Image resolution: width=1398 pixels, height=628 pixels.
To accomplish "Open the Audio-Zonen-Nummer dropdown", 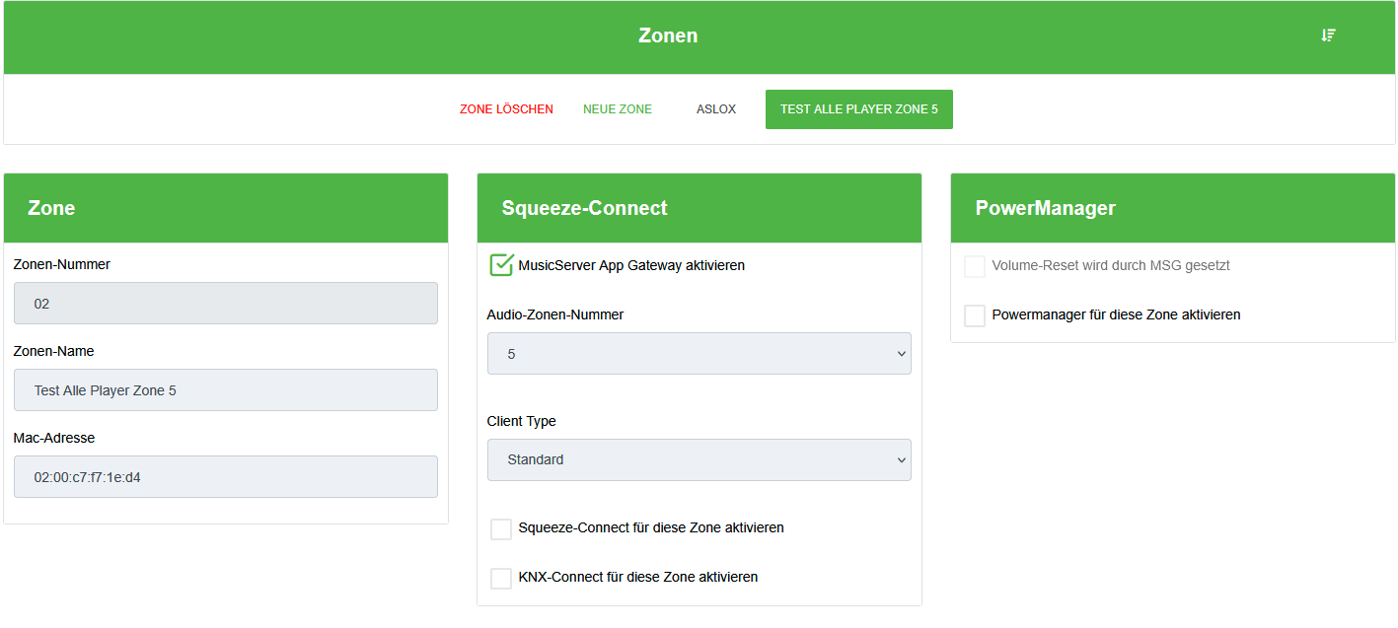I will click(x=699, y=354).
